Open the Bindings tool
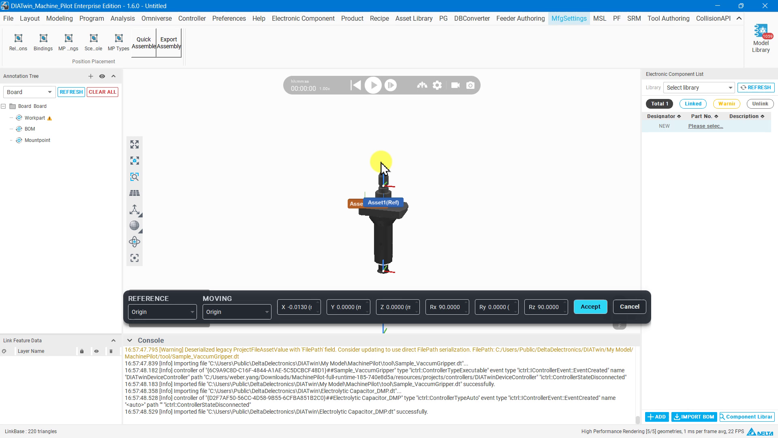 click(43, 42)
